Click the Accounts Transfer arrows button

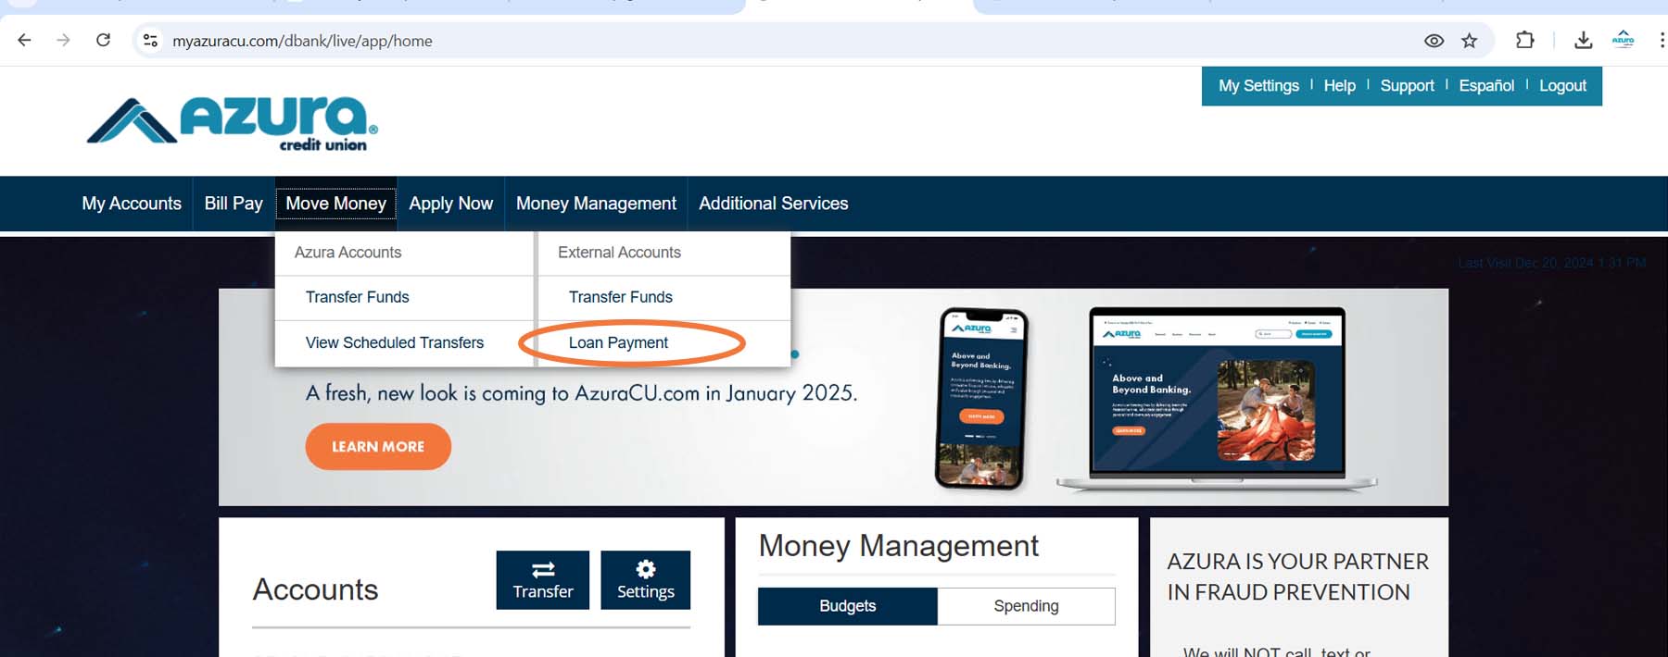543,580
